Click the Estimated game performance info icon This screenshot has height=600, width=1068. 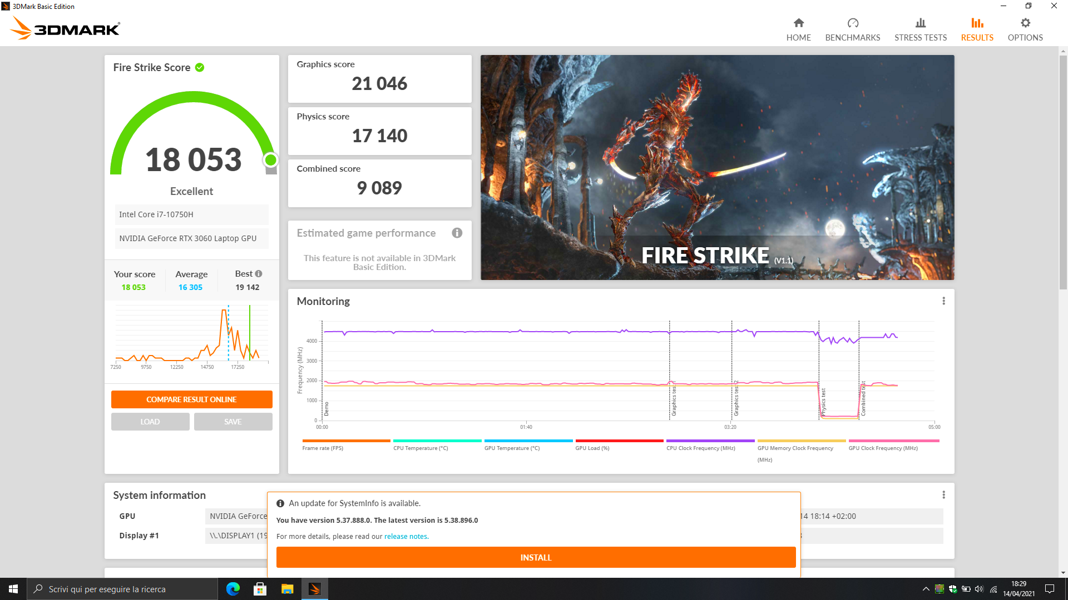pos(457,233)
